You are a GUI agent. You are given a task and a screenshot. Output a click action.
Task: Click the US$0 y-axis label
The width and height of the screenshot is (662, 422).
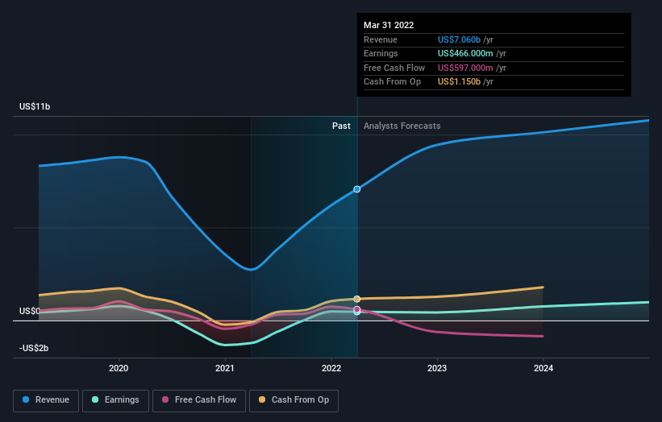coord(29,311)
